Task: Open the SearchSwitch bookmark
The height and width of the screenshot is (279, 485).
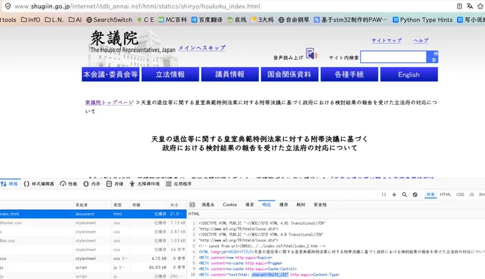Action: 109,20
